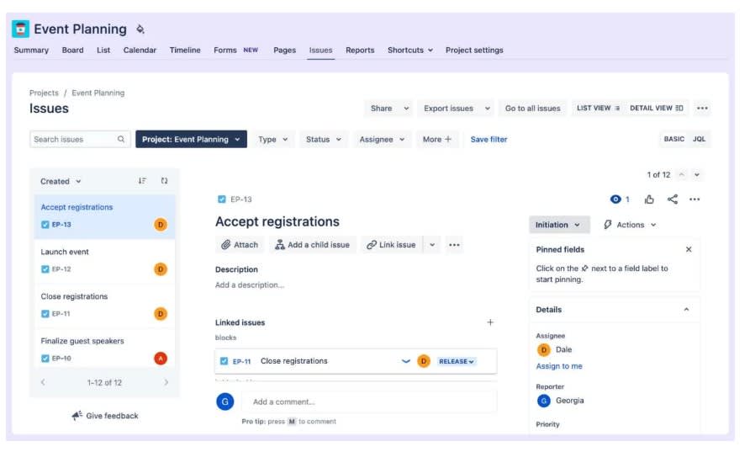Click checkbox icon on EP-11 list row

click(45, 314)
